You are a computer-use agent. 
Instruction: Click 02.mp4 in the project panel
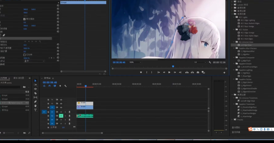point(5,106)
